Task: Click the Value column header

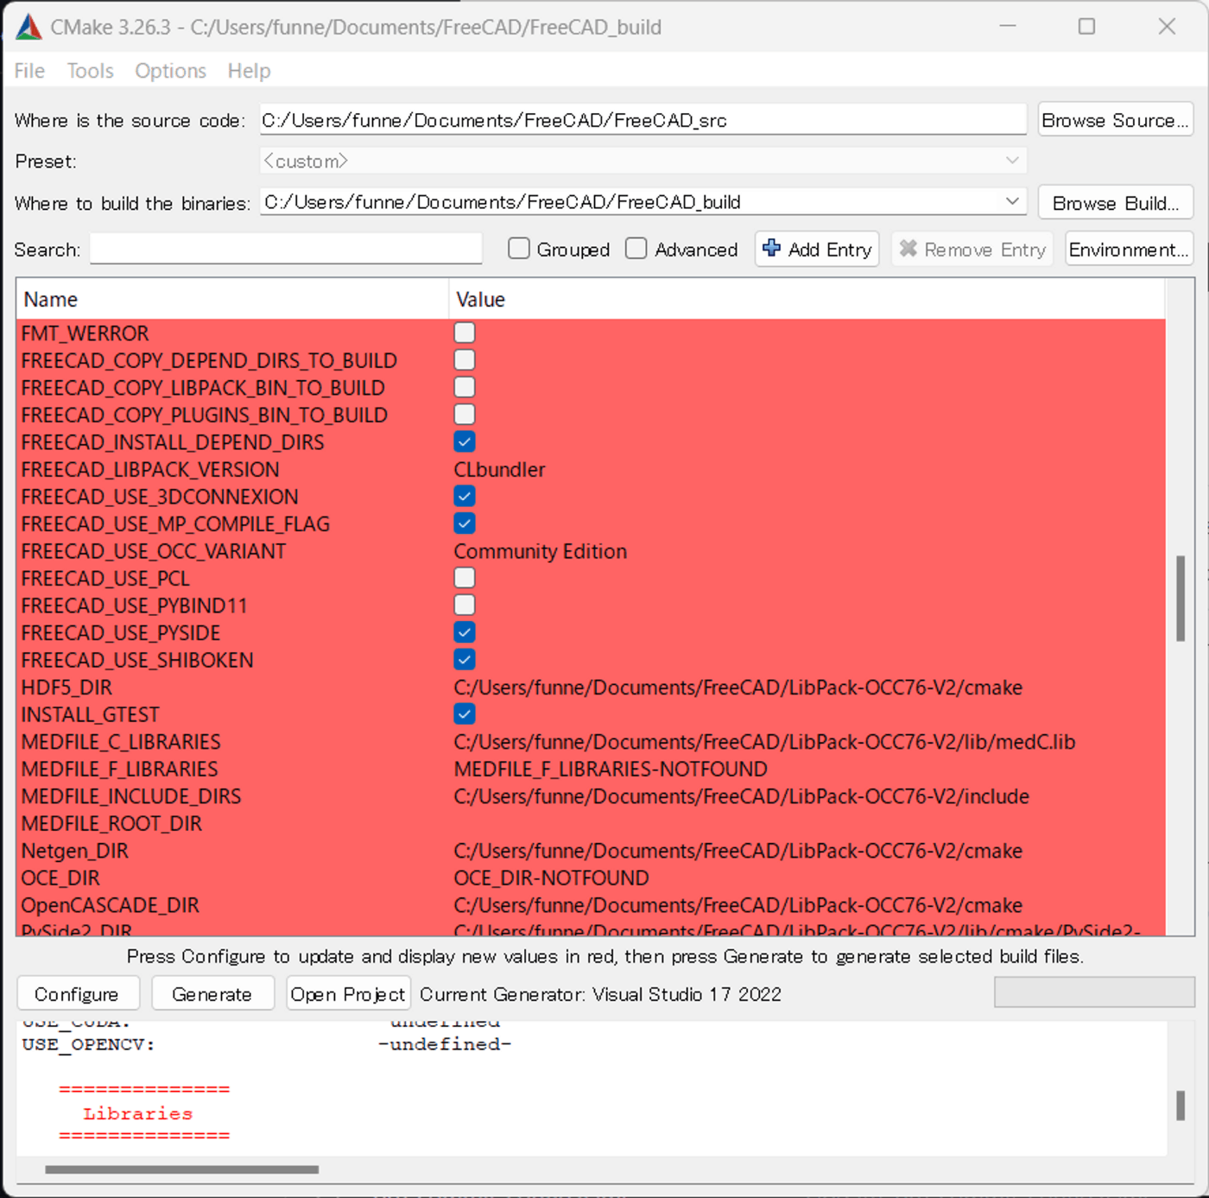Action: coord(807,299)
